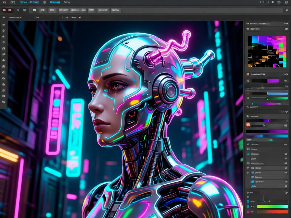Toggle the icon right of the bottom curves panel header

[x=286, y=193]
